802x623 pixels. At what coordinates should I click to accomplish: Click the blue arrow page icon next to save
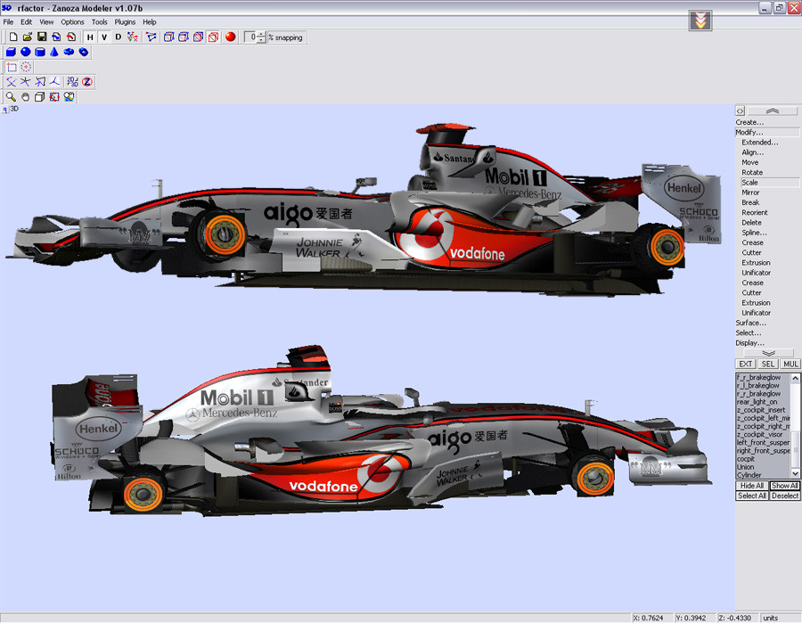[x=56, y=37]
